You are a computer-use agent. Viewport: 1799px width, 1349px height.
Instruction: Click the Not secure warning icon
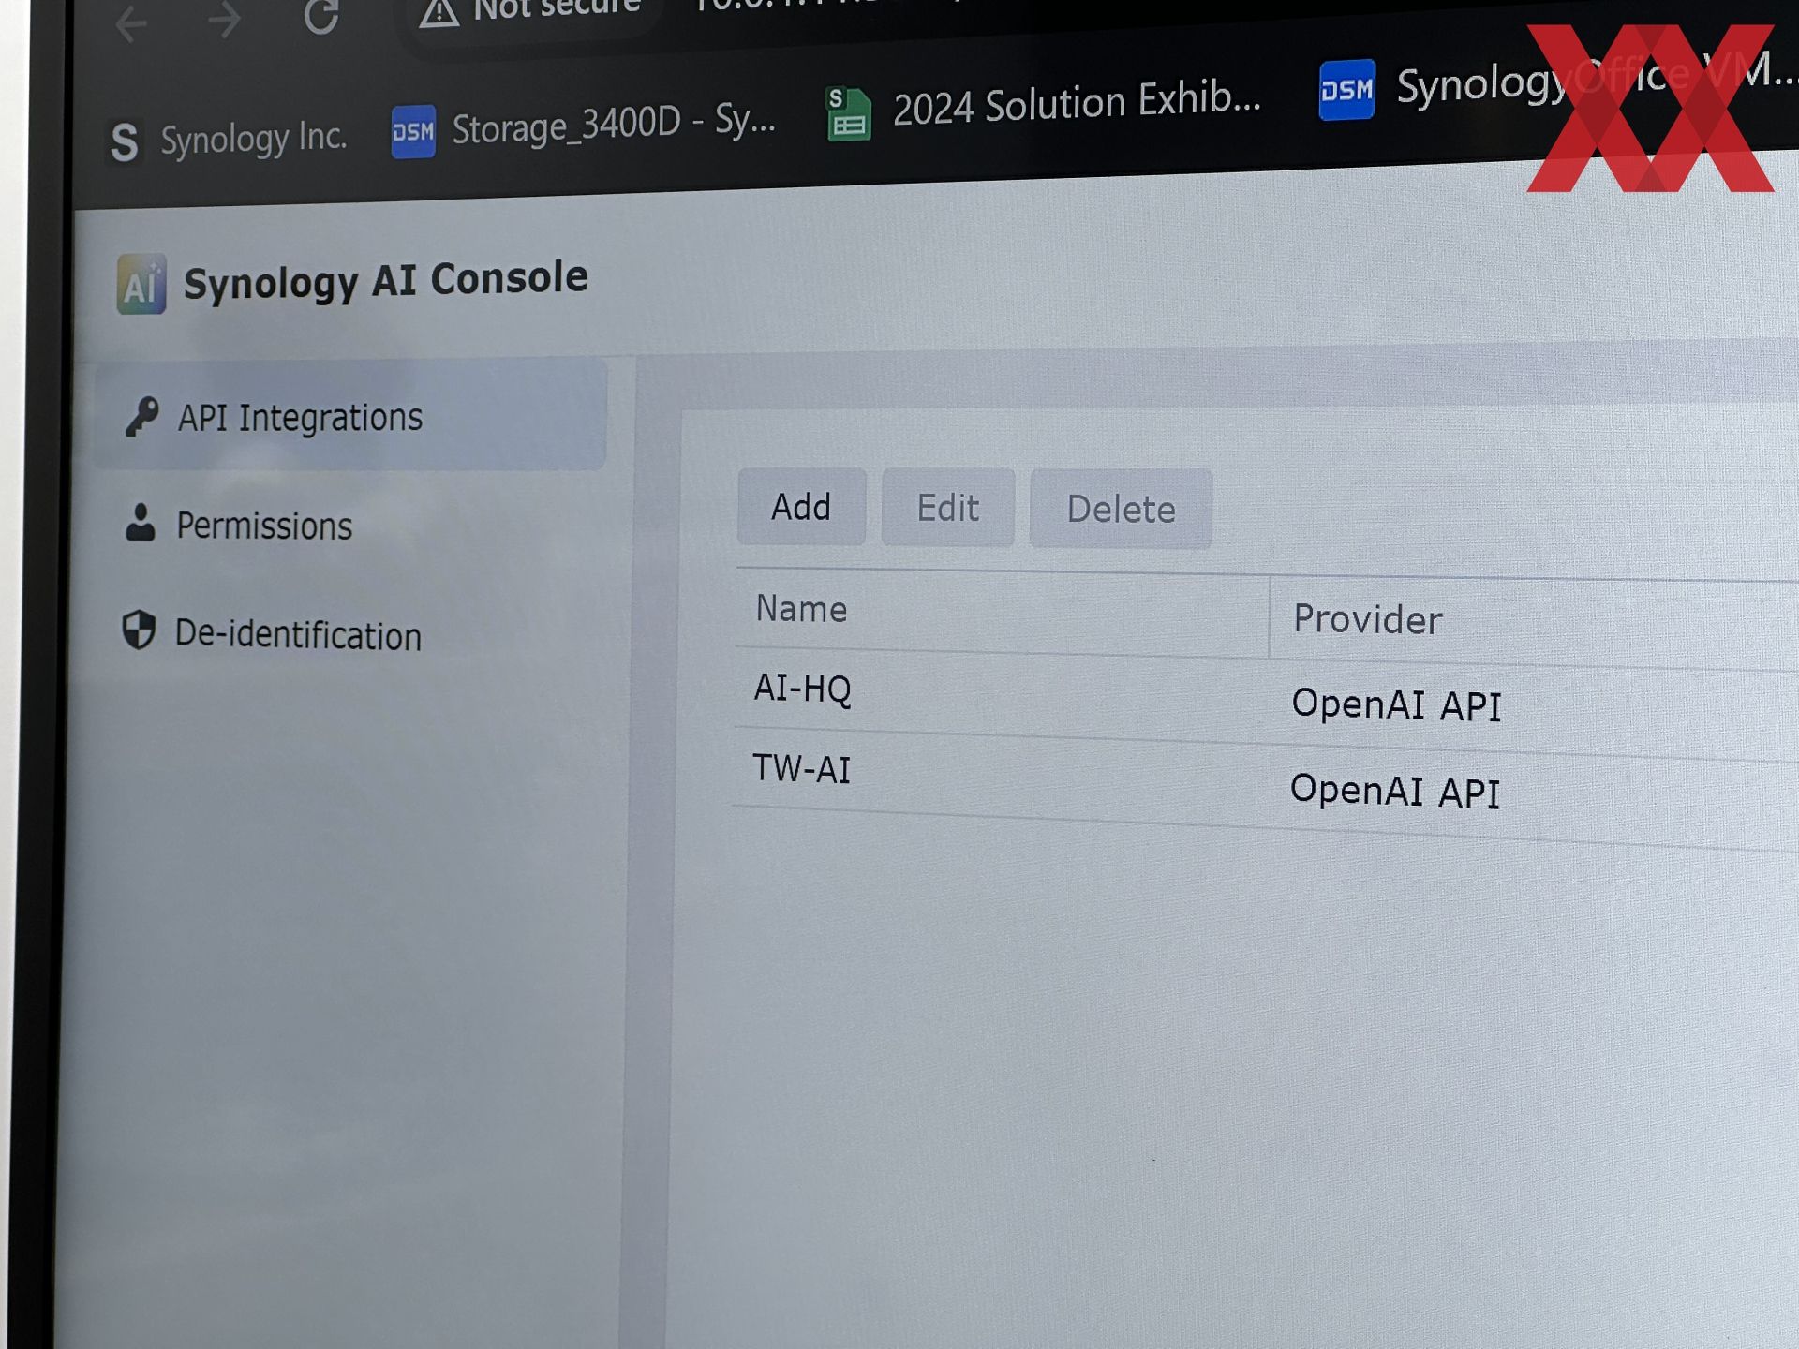439,11
